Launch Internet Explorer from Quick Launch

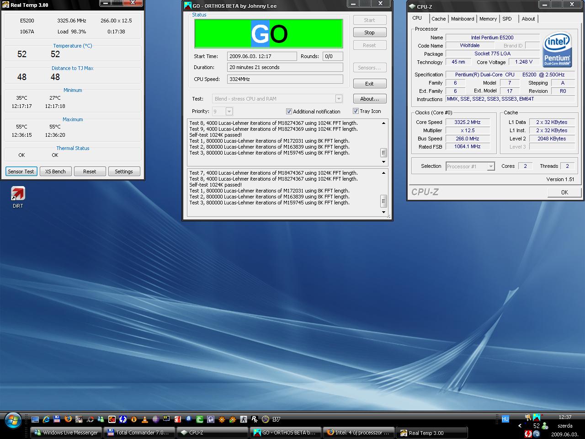[x=46, y=419]
